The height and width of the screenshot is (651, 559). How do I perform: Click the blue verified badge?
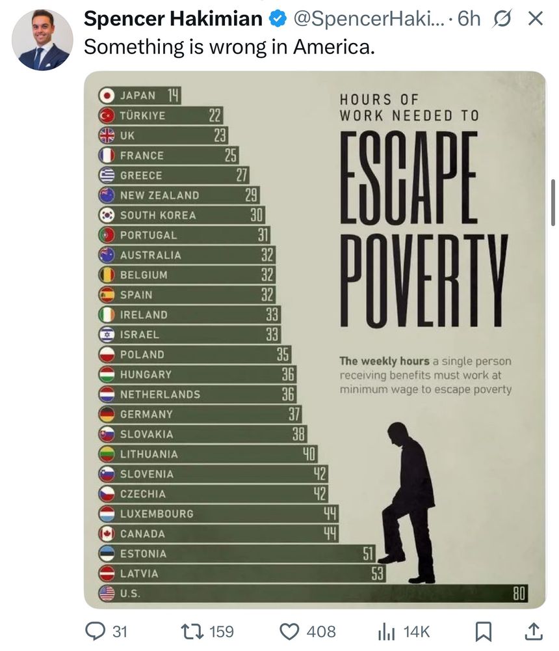pos(277,20)
